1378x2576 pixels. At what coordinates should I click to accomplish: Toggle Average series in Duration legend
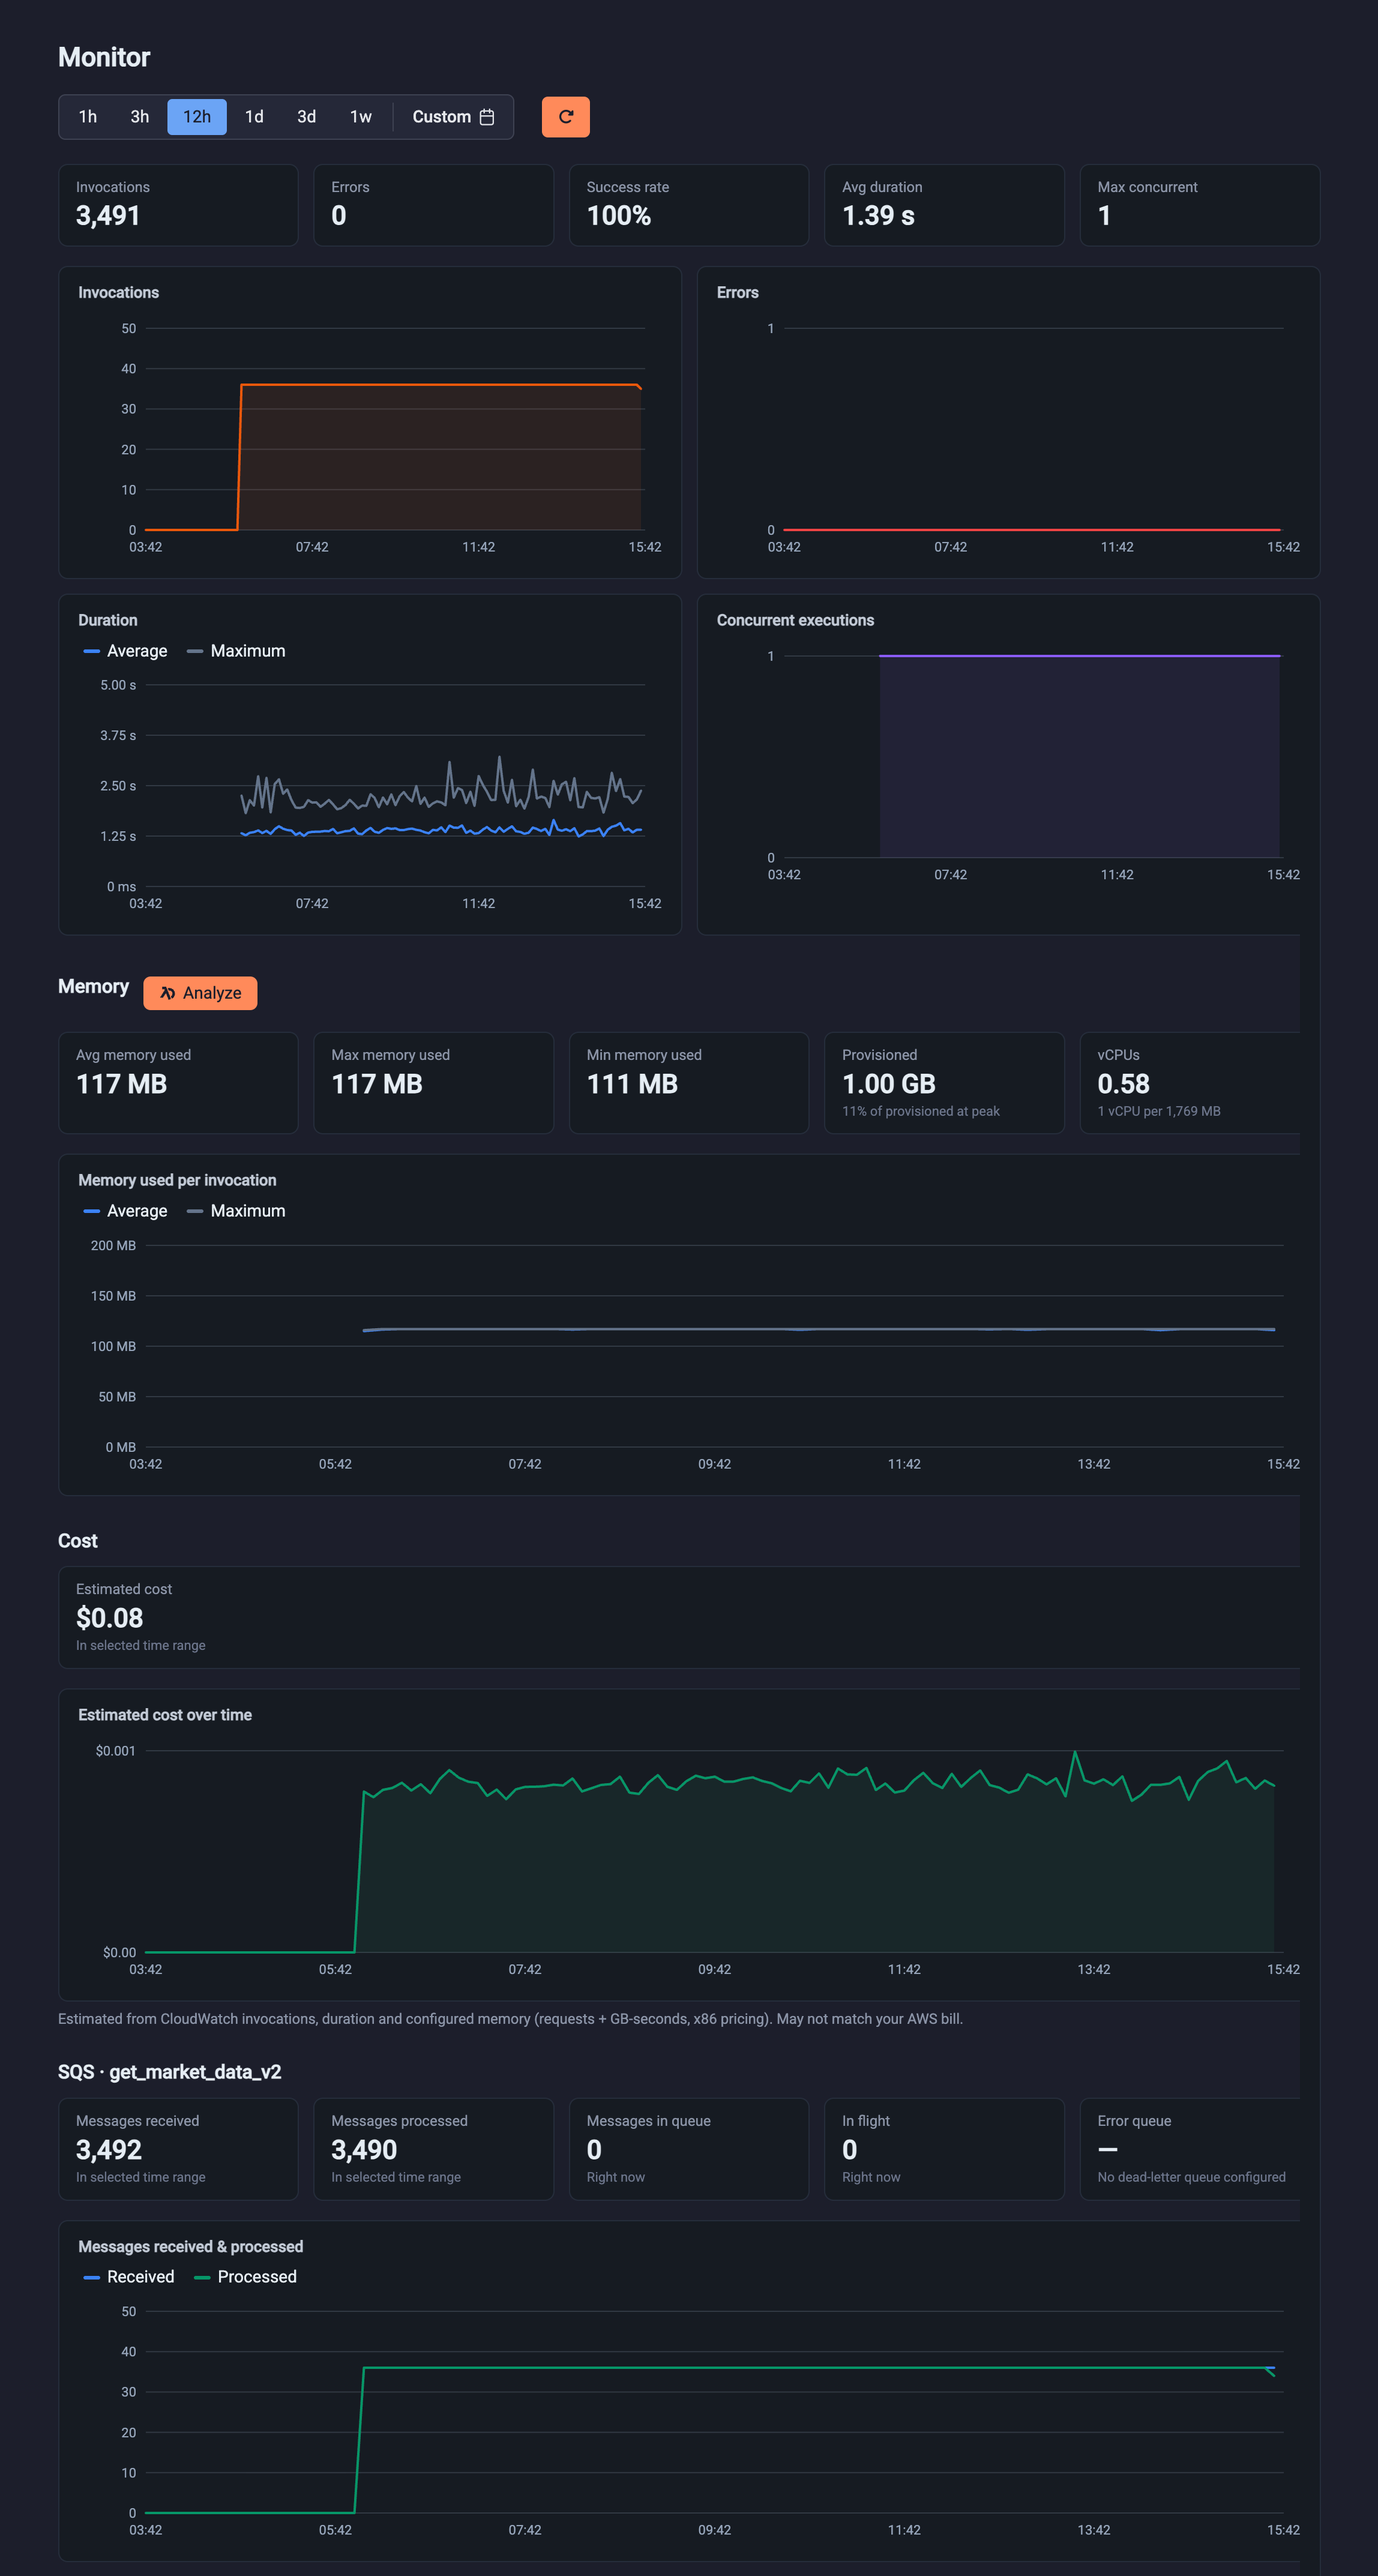(126, 651)
